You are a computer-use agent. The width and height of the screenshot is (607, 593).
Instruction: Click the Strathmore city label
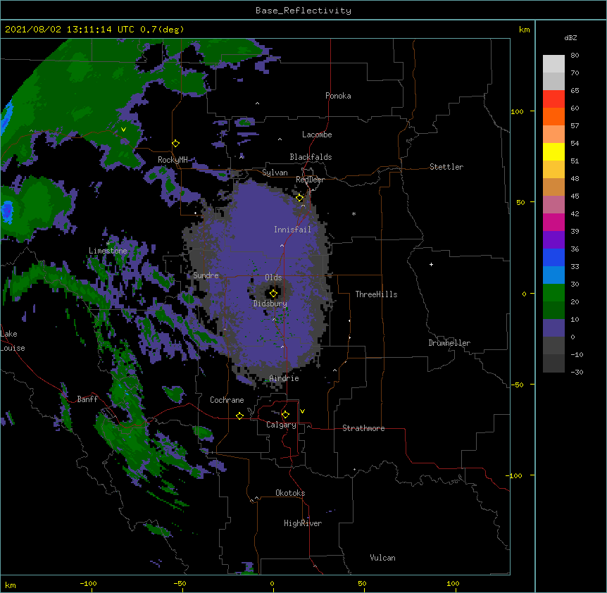(x=363, y=428)
